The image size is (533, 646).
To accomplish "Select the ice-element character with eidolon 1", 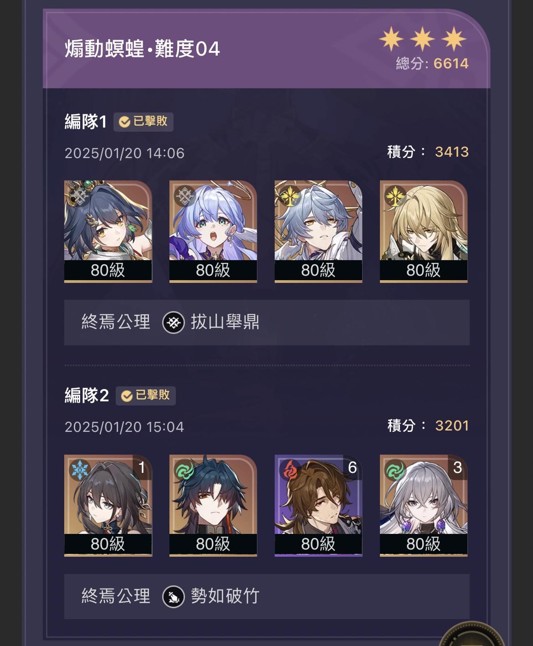I will (108, 505).
